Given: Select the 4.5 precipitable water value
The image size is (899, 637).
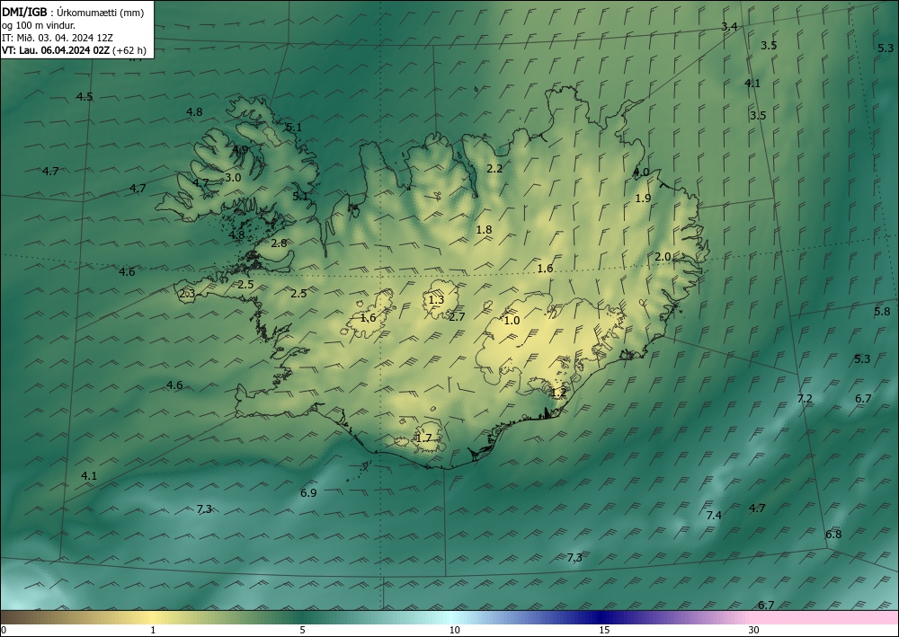Looking at the screenshot, I should pyautogui.click(x=85, y=97).
